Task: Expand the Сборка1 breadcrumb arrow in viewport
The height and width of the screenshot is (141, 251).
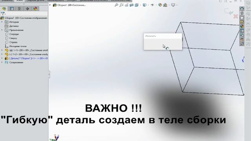Action: (x=50, y=5)
